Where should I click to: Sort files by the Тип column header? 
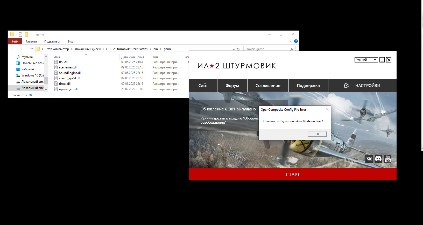pos(155,57)
